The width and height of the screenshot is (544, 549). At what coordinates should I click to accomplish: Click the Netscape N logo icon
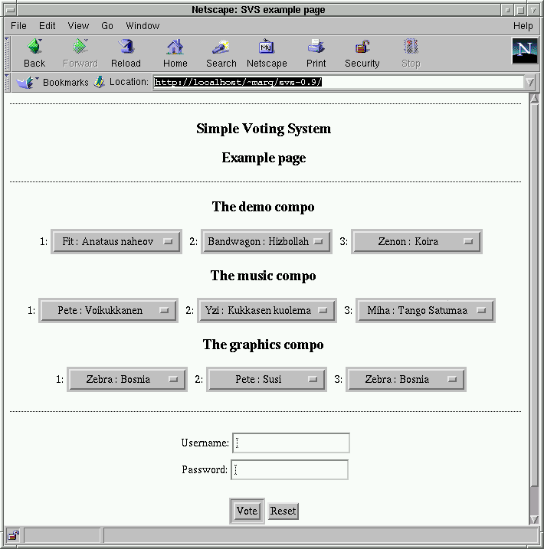pos(524,51)
